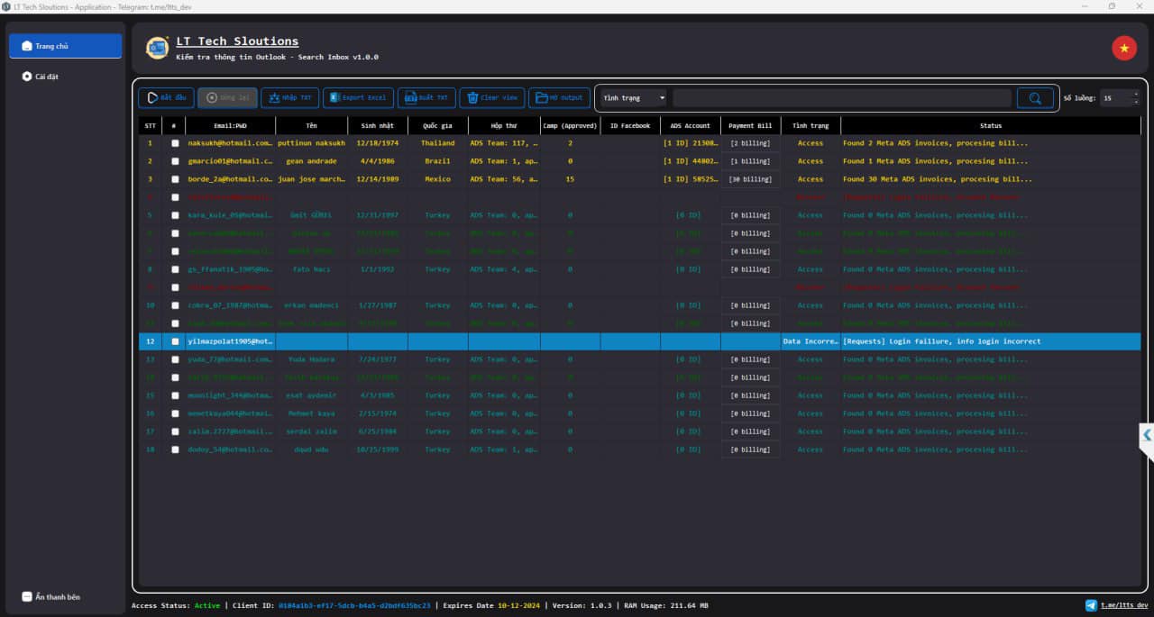Viewport: 1154px width, 617px height.
Task: Click the [30 billing] cell
Action: point(750,179)
